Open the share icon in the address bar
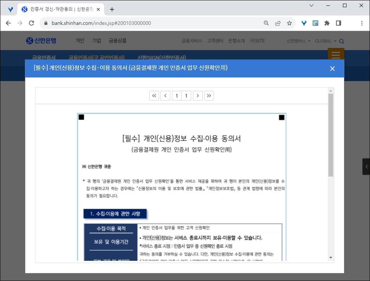This screenshot has height=281, width=370. pyautogui.click(x=277, y=23)
